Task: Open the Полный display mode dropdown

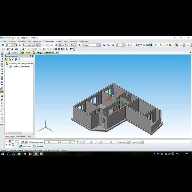Action: pos(97,45)
